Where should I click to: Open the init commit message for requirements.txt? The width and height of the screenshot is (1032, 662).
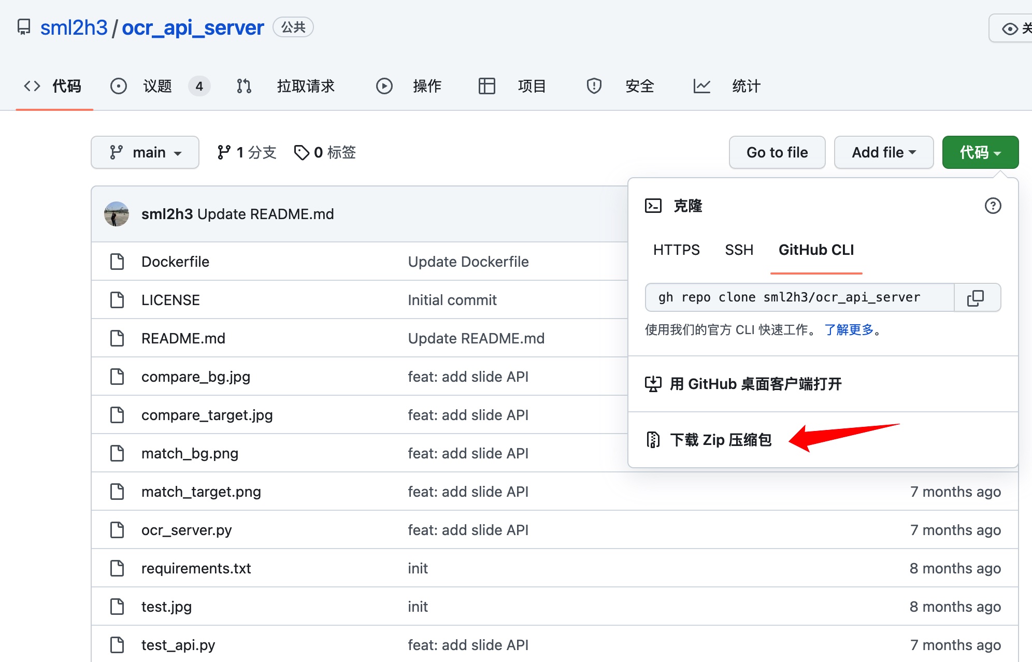click(418, 568)
